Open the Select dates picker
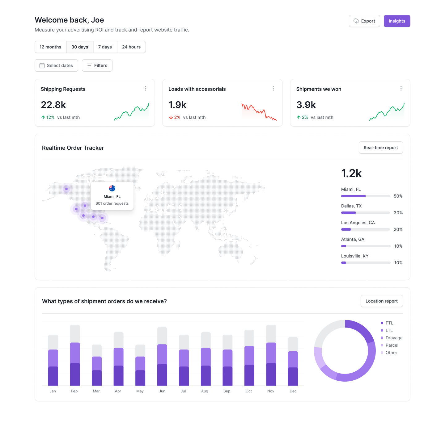Viewport: 445px width, 431px height. point(56,65)
